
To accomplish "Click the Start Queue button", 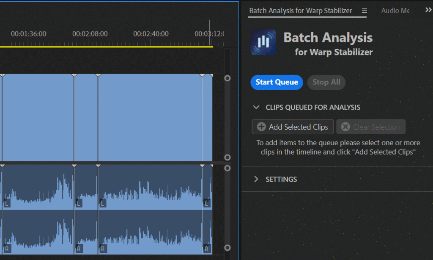I will [277, 82].
